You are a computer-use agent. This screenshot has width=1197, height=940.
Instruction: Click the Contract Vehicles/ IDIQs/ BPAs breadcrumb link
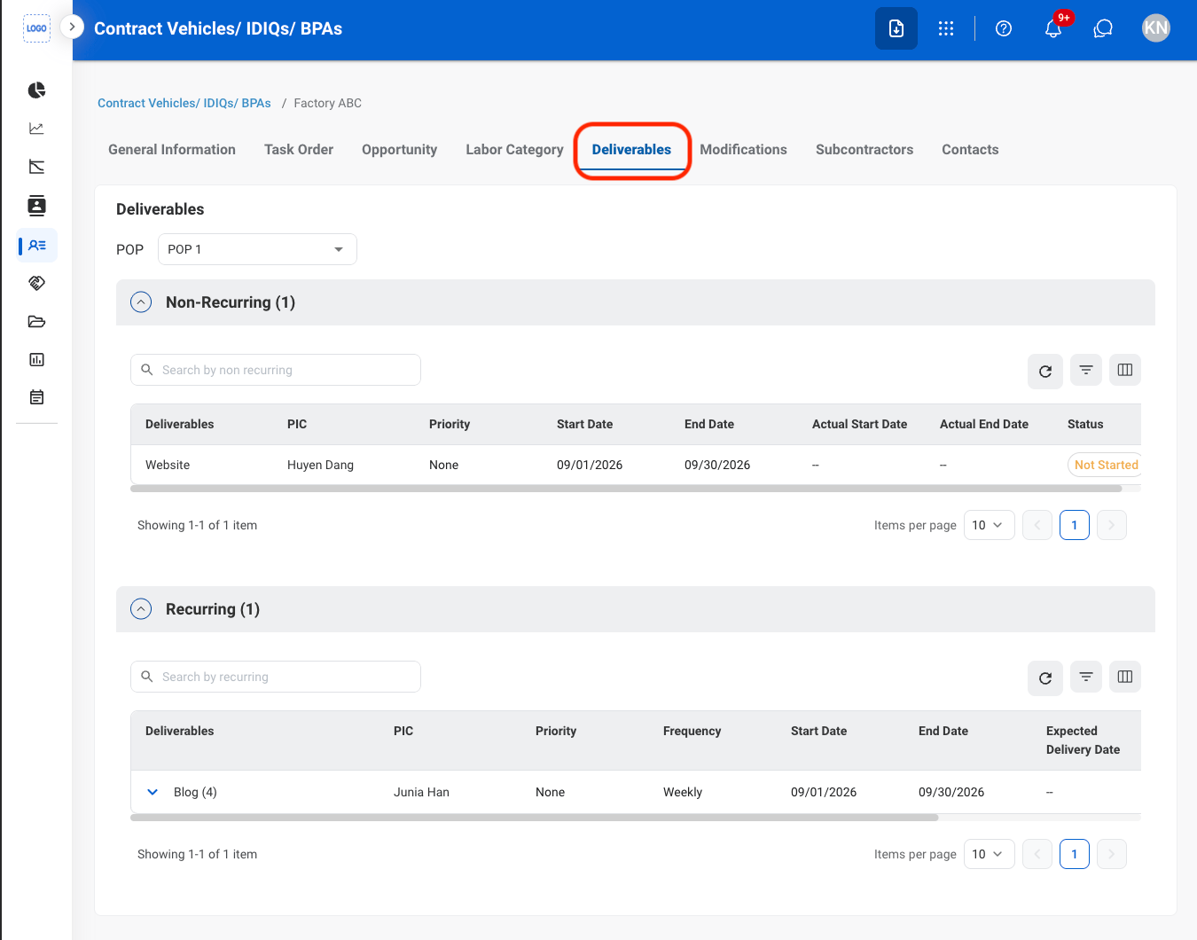point(184,103)
